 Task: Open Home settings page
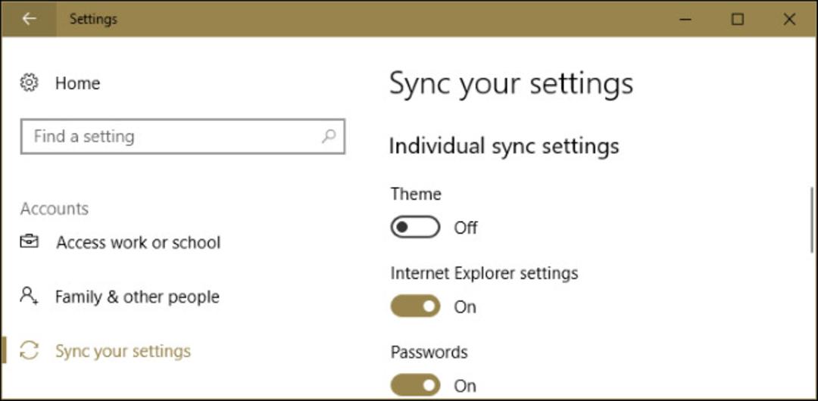coord(78,83)
